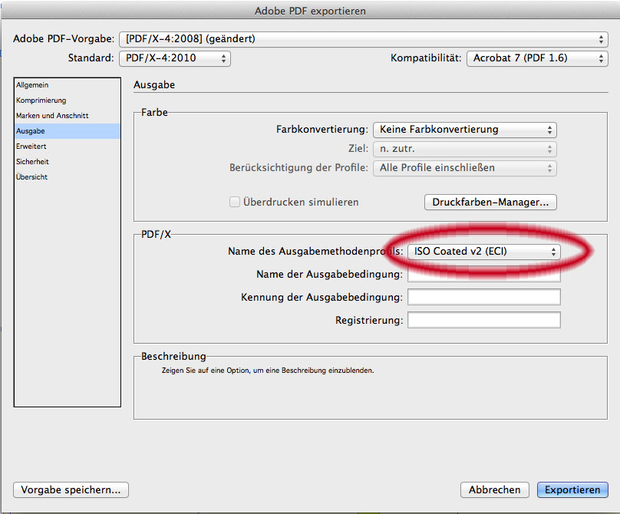
Task: Select the Ausgabe section in sidebar
Action: click(30, 131)
